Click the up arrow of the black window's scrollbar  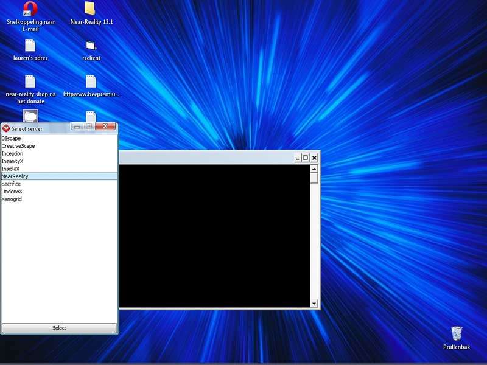tap(314, 169)
